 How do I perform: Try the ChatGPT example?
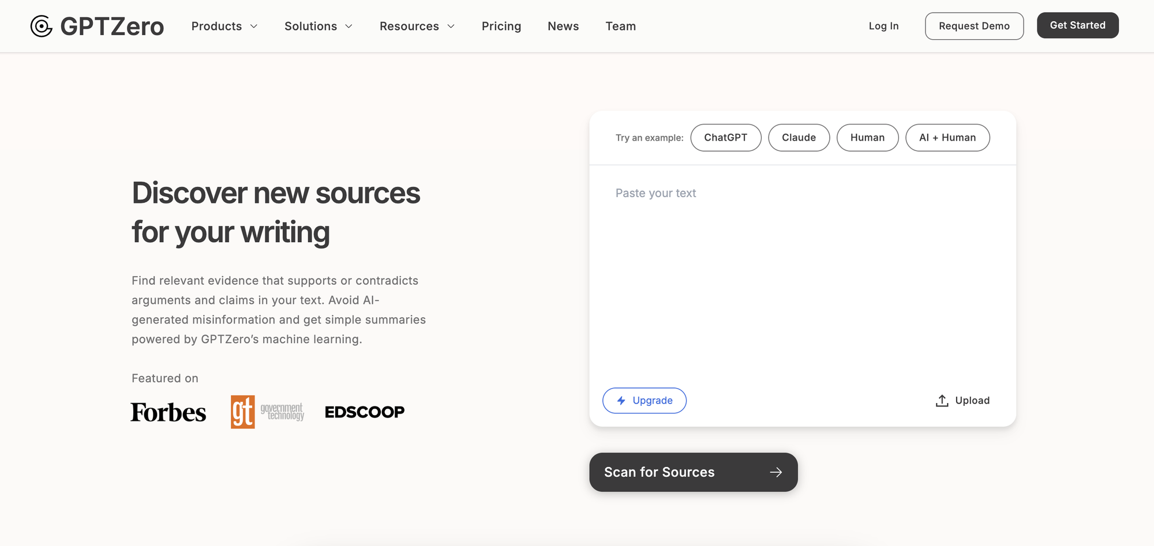click(726, 138)
